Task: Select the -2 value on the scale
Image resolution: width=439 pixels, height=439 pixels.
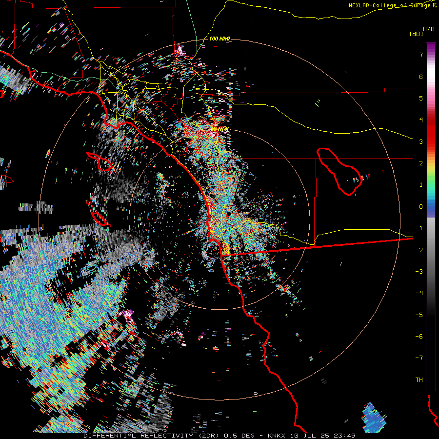Action: [x=419, y=250]
